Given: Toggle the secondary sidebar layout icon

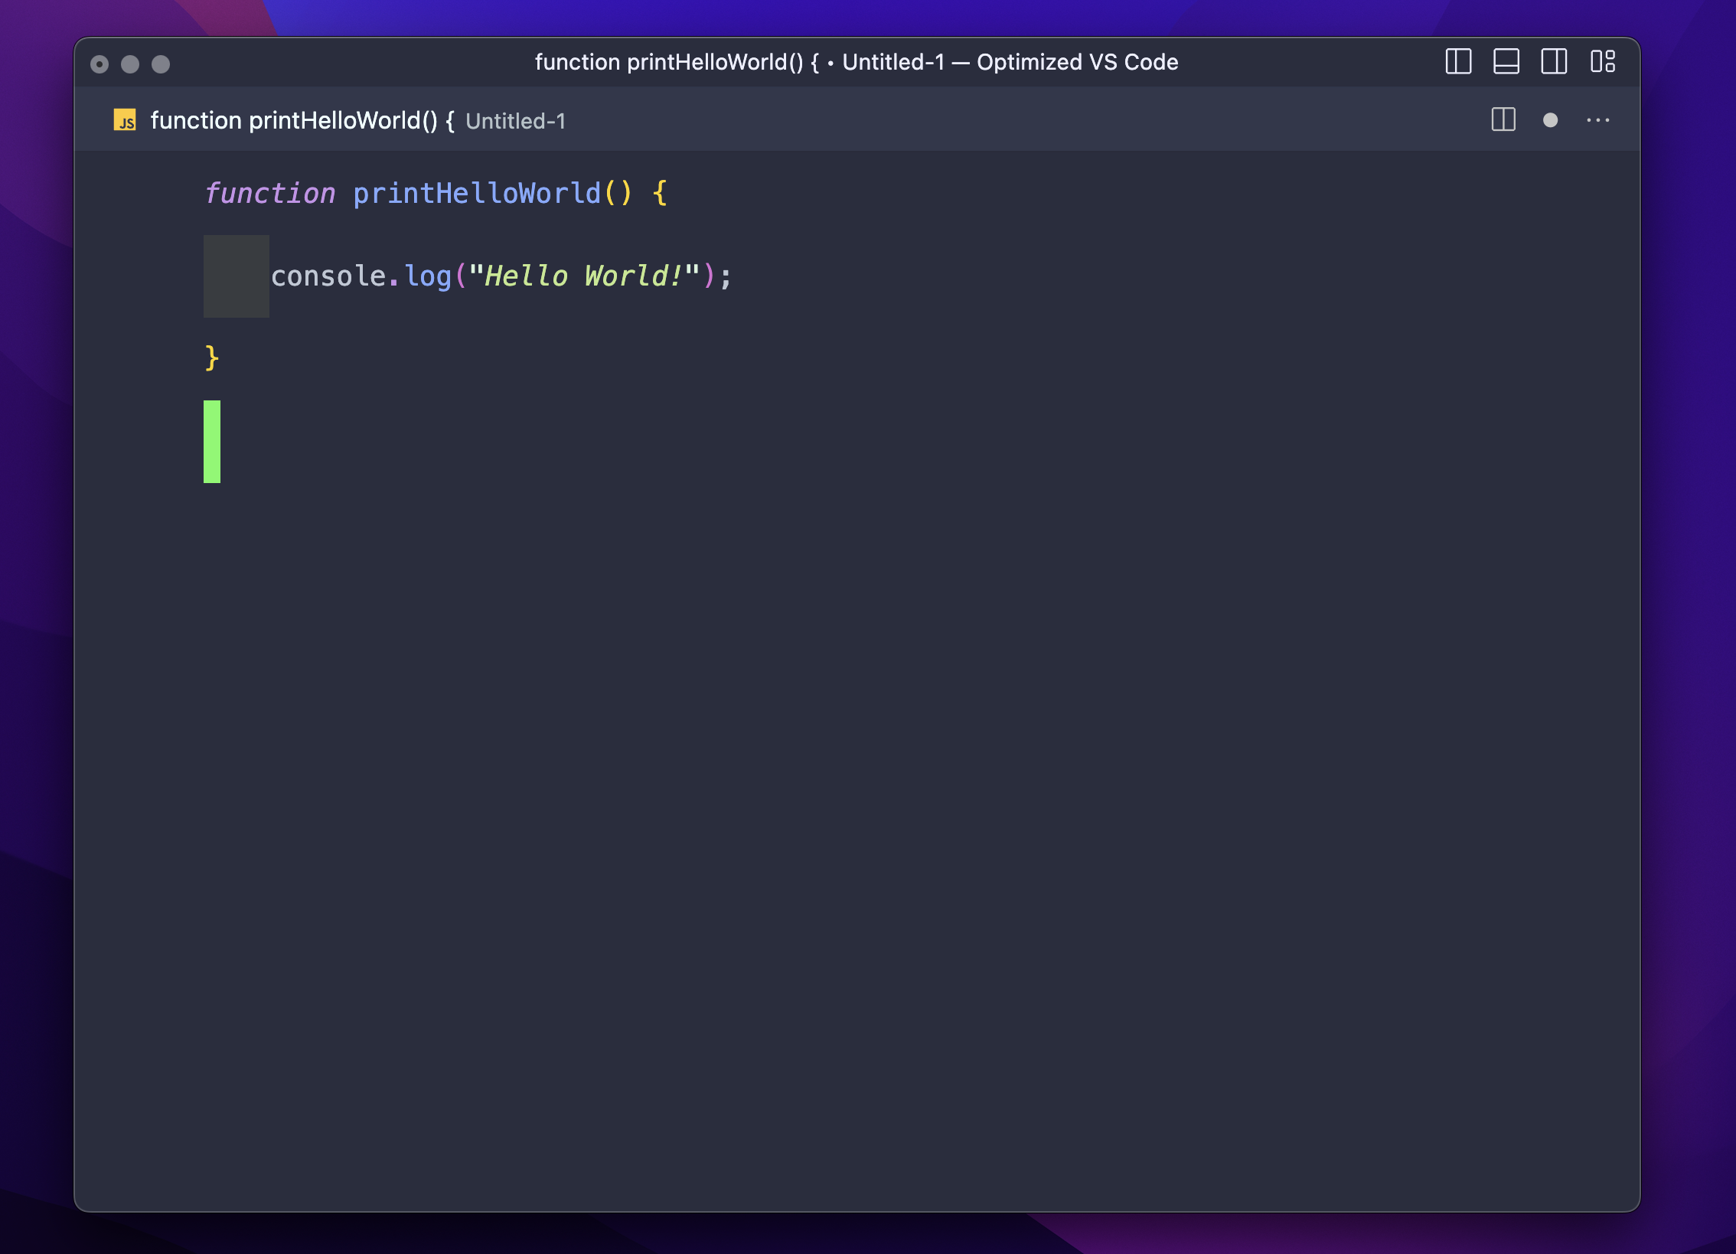Looking at the screenshot, I should pyautogui.click(x=1554, y=61).
